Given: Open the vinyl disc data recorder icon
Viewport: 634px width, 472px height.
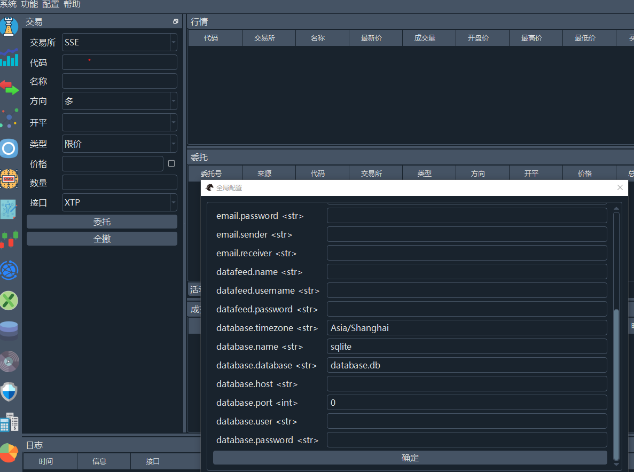Looking at the screenshot, I should [x=9, y=361].
